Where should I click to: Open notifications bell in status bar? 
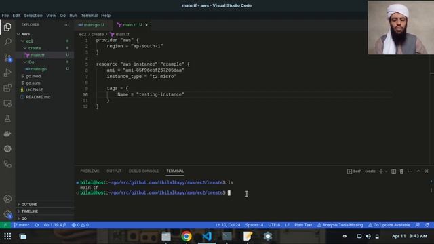pos(427,225)
